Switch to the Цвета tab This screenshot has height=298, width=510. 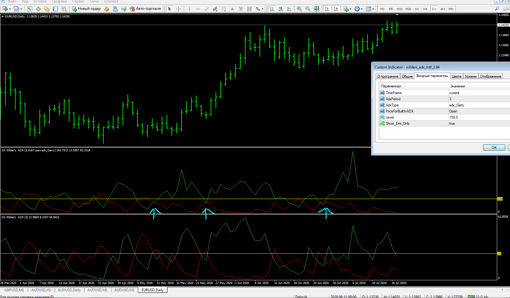(x=456, y=76)
